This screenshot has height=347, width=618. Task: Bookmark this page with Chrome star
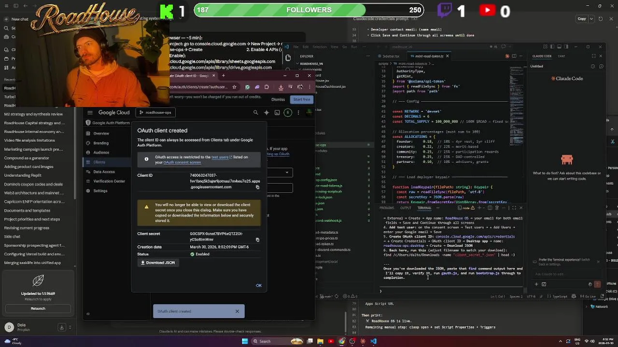pos(234,87)
